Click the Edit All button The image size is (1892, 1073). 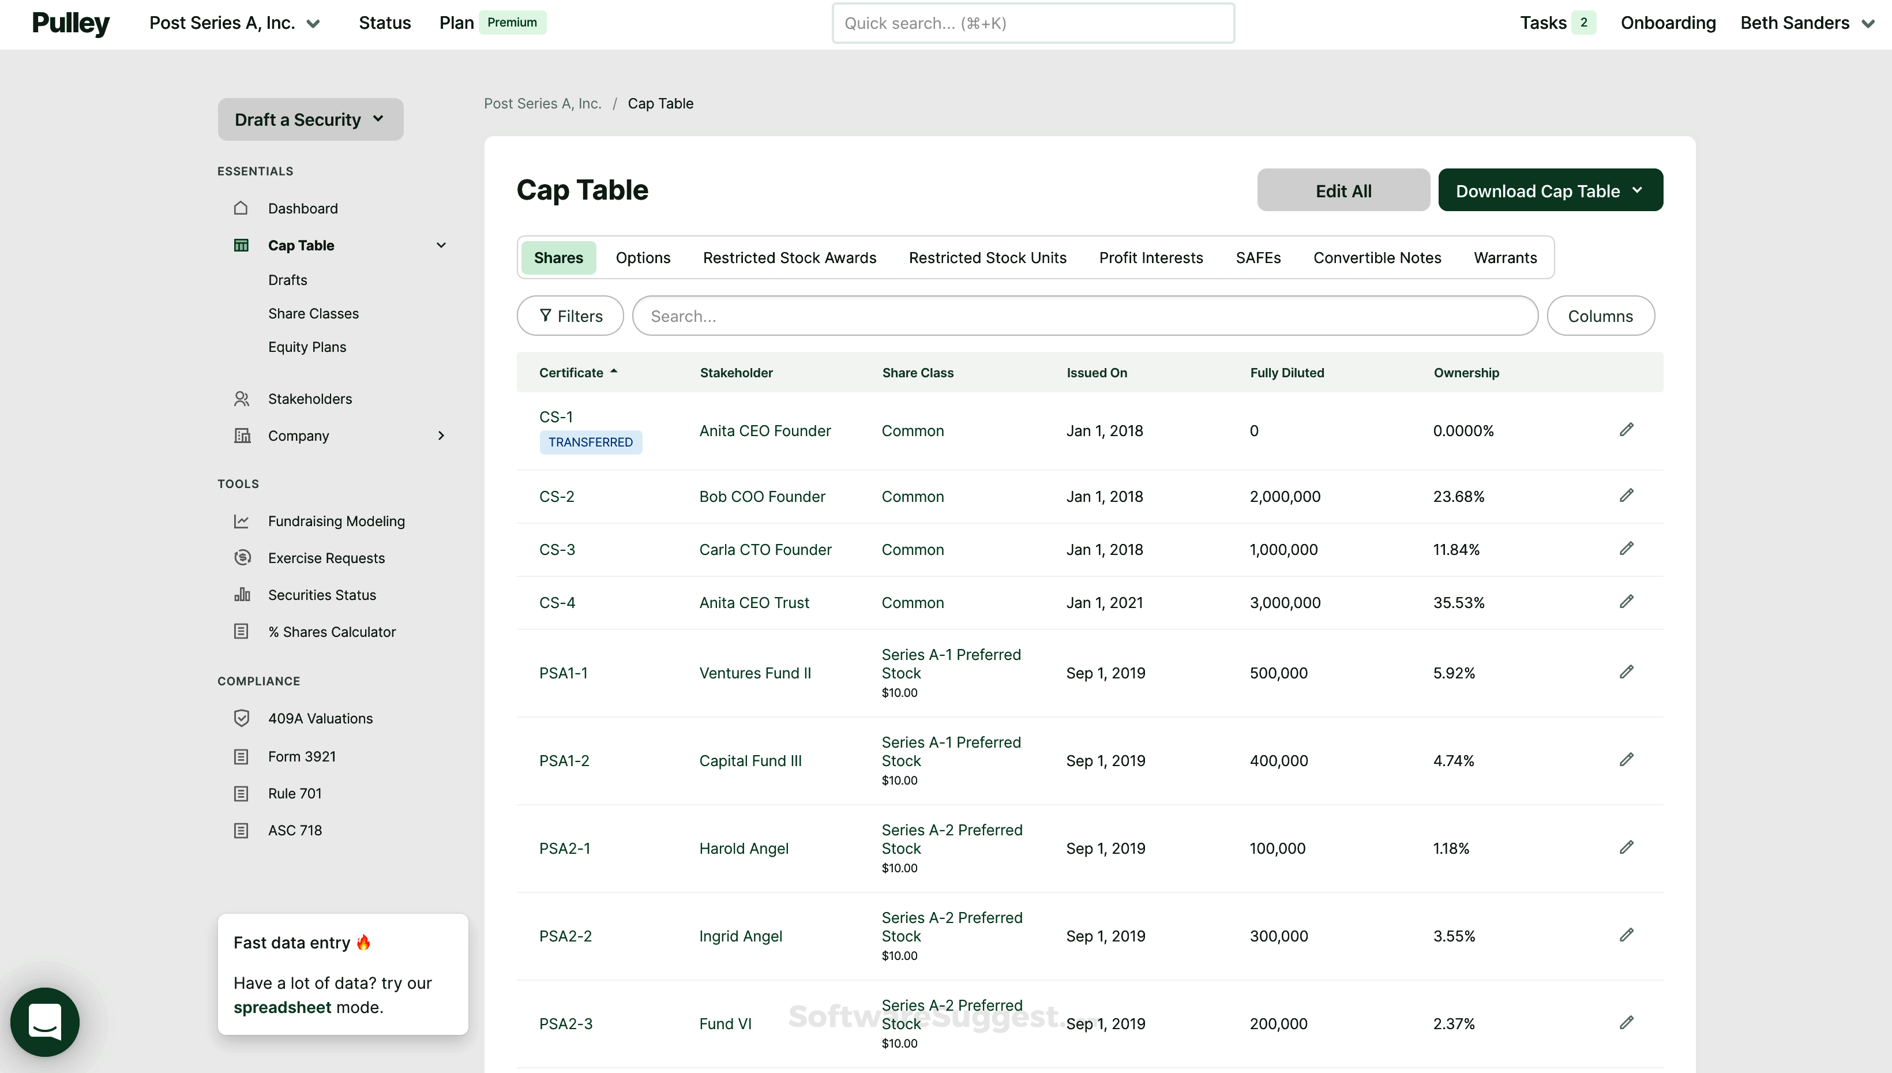tap(1343, 189)
